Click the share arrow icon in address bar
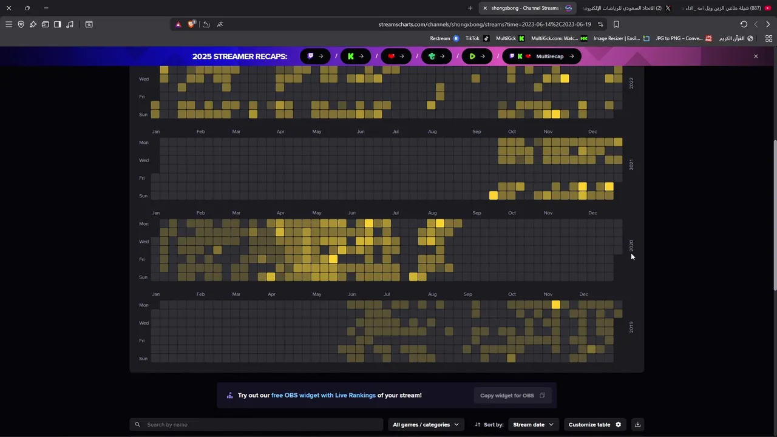This screenshot has width=777, height=437. click(206, 24)
